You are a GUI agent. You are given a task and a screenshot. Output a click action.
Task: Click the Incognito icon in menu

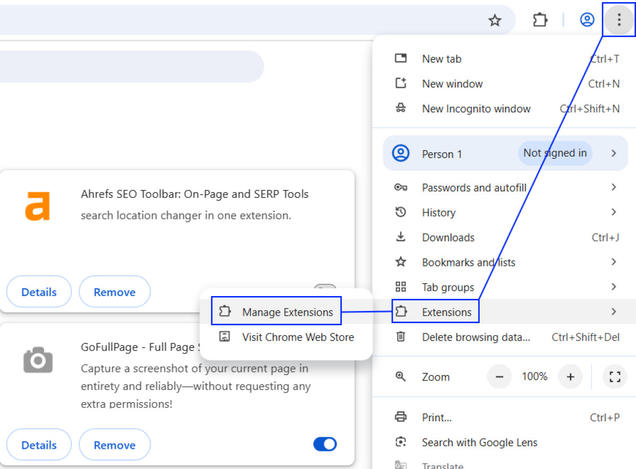(x=401, y=108)
